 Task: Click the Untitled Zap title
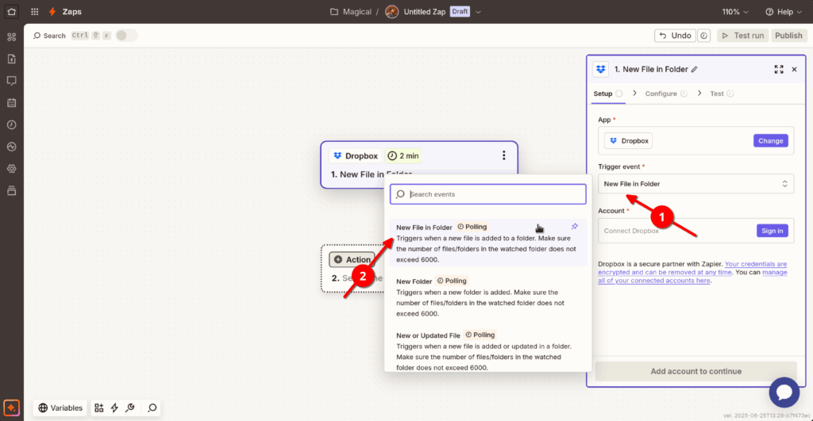424,11
